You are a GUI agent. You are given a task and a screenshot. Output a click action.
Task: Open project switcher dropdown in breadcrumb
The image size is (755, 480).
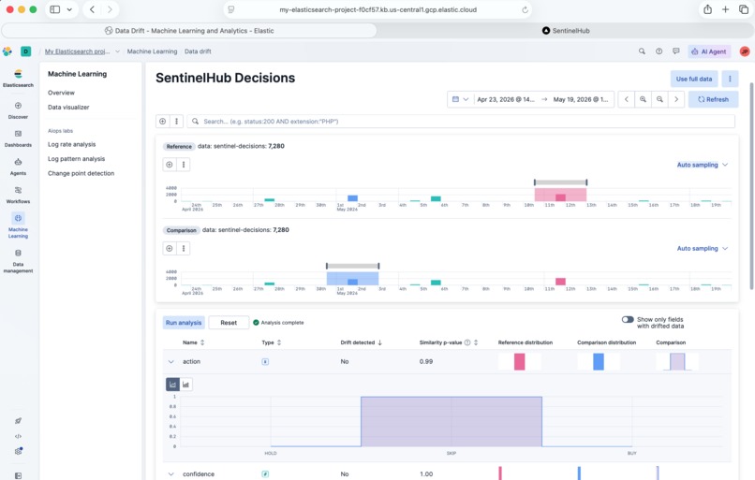tap(117, 51)
